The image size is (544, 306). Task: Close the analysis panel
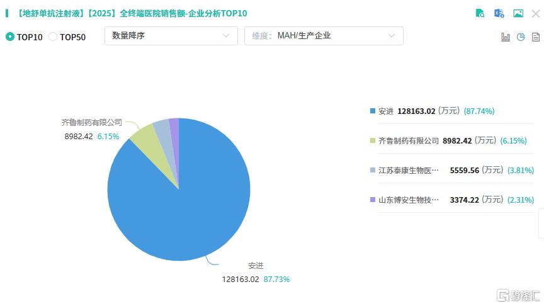(535, 13)
